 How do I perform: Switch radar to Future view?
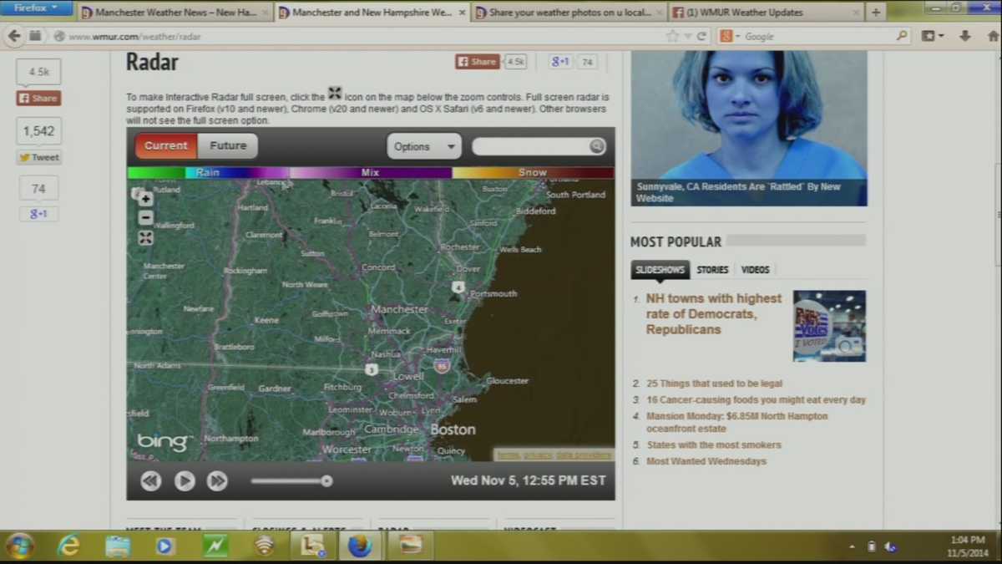pos(228,145)
